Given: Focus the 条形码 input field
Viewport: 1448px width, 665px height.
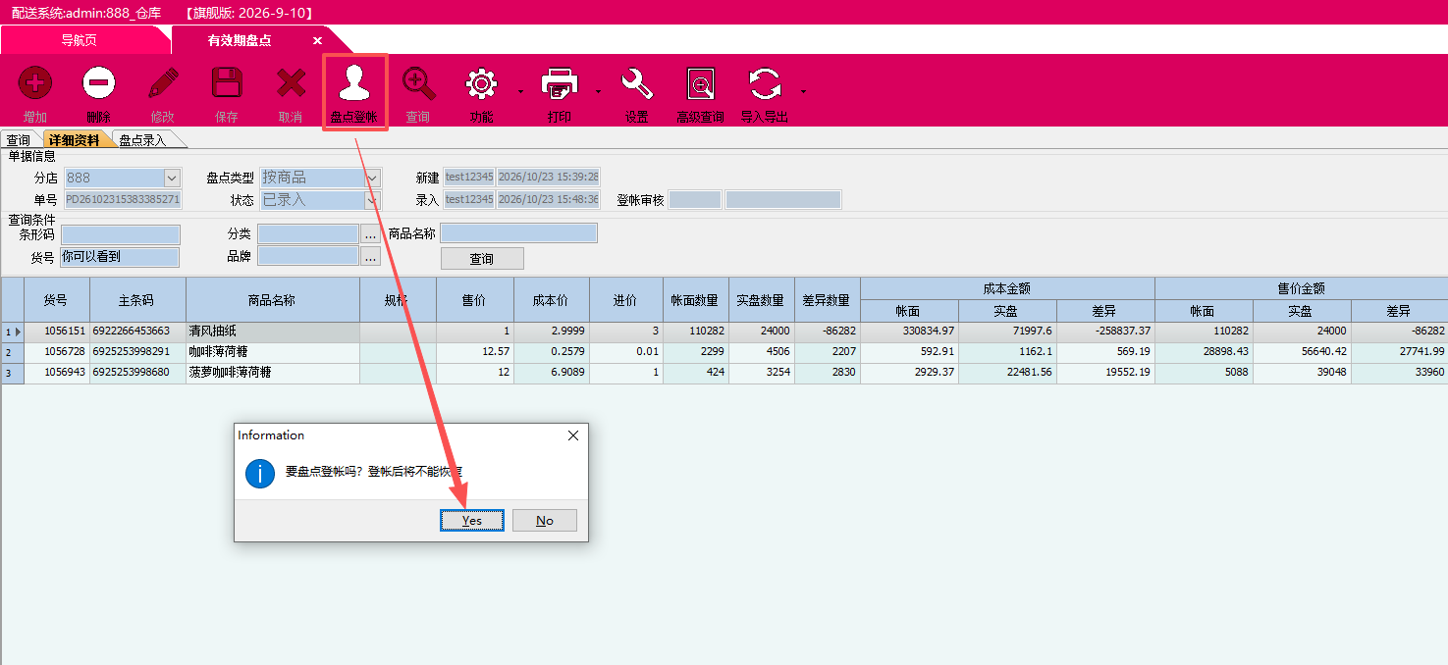Looking at the screenshot, I should point(121,234).
